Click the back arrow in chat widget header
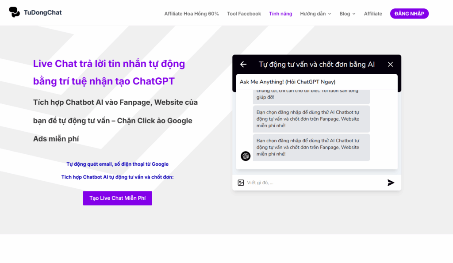Image resolution: width=453 pixels, height=263 pixels. [x=243, y=65]
